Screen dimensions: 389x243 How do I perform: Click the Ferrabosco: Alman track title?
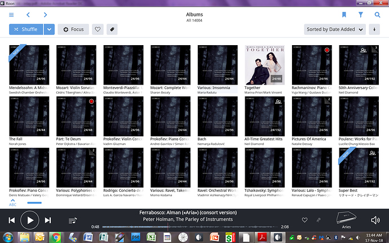coord(188,213)
